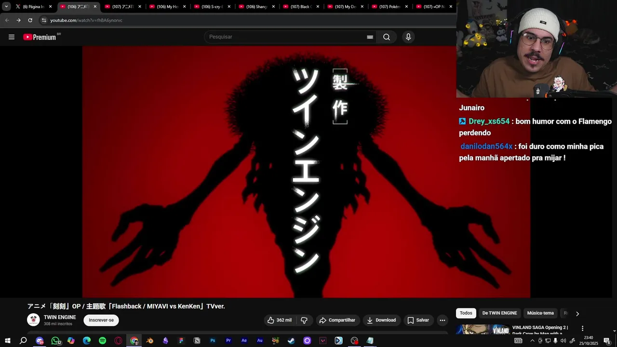Open the TWIN ENGINE channel name link
Viewport: 617px width, 347px height.
click(x=60, y=317)
